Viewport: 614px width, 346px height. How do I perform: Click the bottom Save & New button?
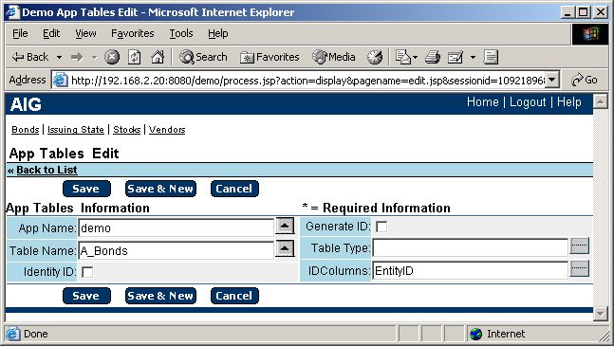click(160, 296)
